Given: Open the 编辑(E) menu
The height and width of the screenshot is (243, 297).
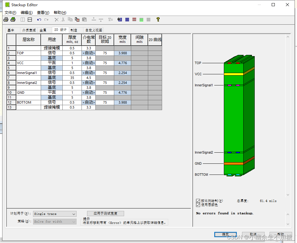Looking at the screenshot, I should point(27,13).
